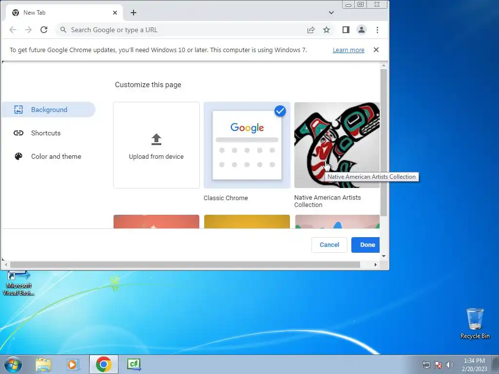The height and width of the screenshot is (374, 499).
Task: Open the Native American Artists Collection thumbnail
Action: pos(337,145)
